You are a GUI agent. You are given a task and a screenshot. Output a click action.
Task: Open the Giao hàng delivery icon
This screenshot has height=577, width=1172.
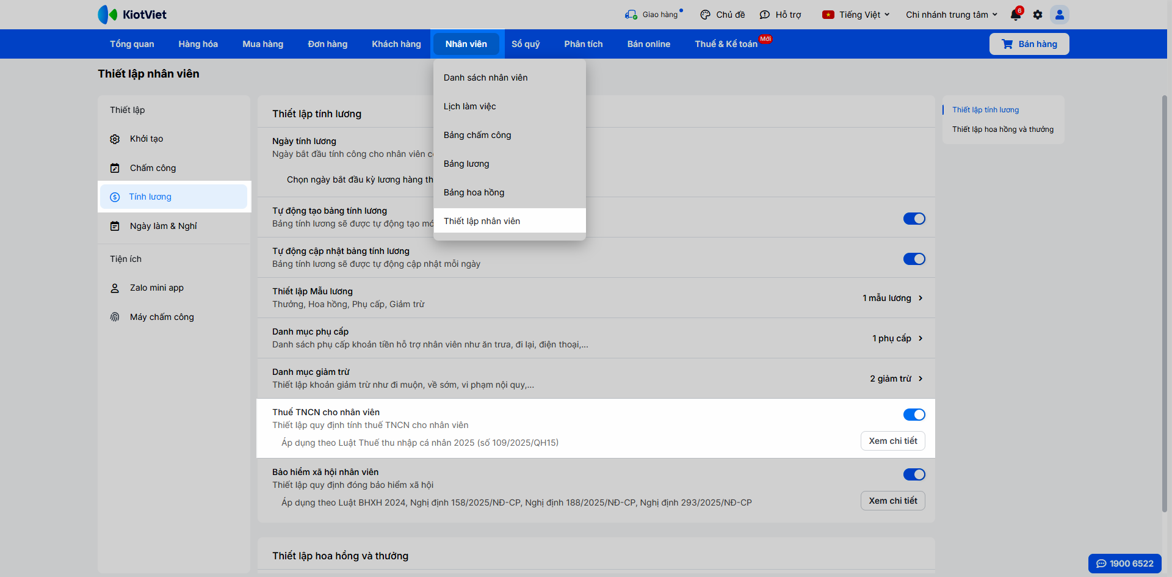[x=631, y=15]
